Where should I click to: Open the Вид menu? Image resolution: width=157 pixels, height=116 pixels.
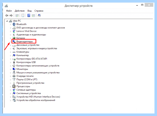pyautogui.click(x=30, y=11)
